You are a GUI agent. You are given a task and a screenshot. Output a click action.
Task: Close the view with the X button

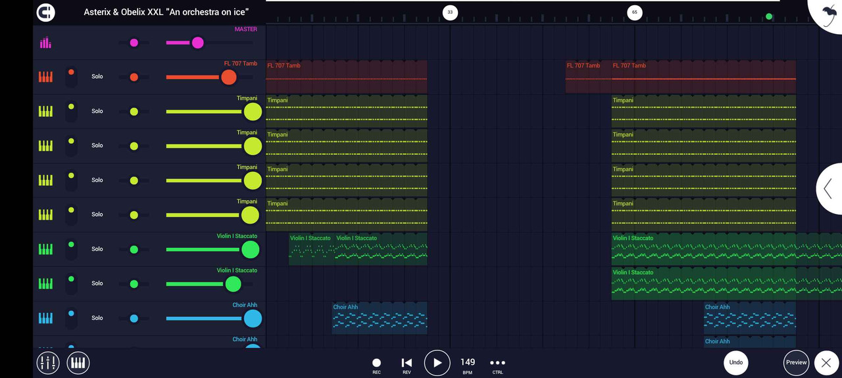point(826,363)
